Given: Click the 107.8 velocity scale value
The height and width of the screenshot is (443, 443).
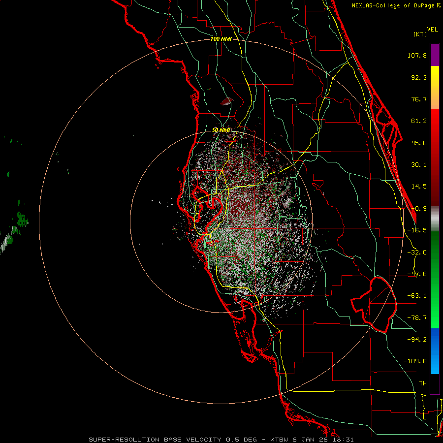Looking at the screenshot, I should [417, 55].
